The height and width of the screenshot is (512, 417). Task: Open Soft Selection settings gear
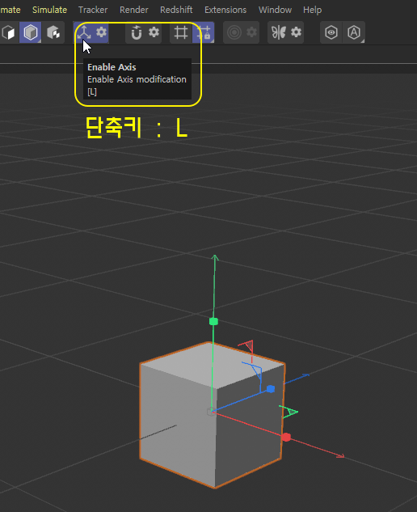(251, 32)
